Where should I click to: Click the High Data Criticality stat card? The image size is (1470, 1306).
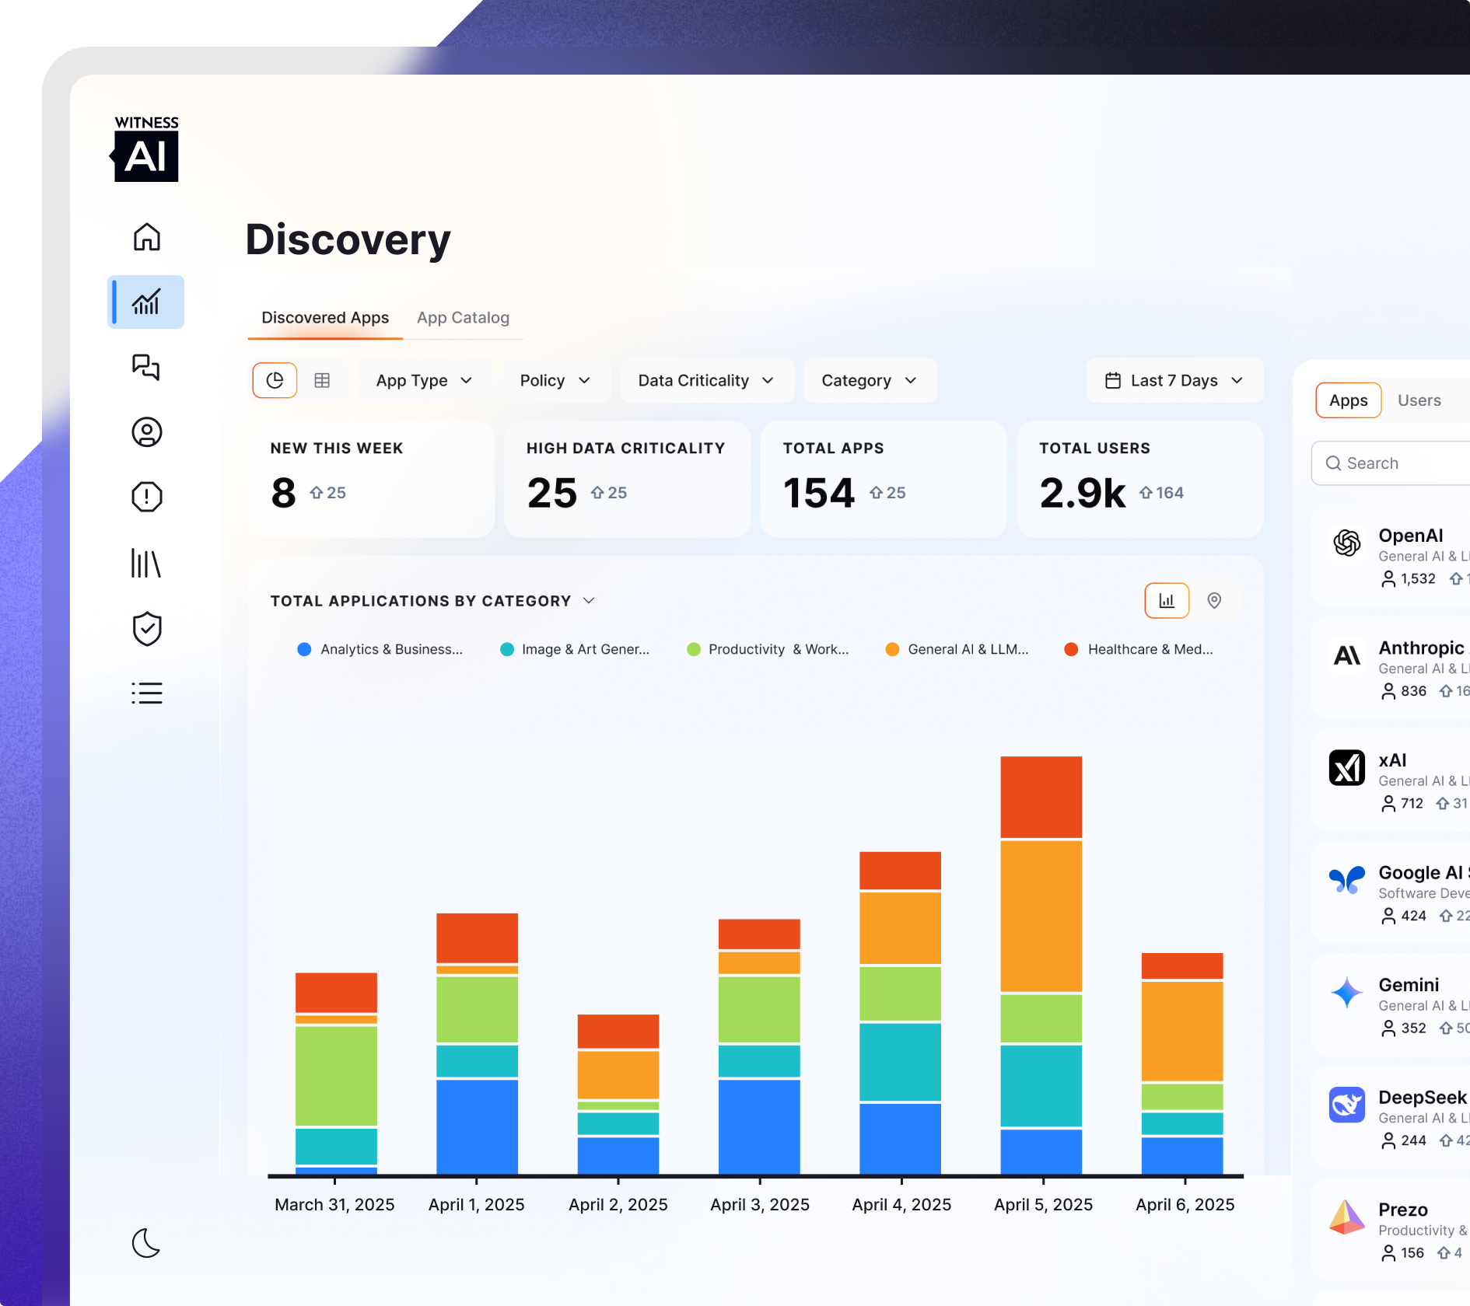coord(627,479)
